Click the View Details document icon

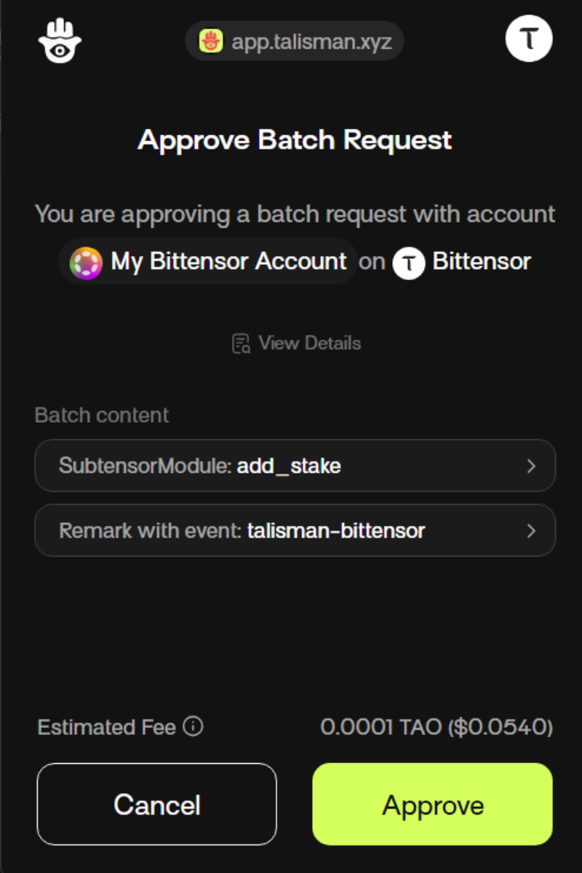click(x=241, y=343)
